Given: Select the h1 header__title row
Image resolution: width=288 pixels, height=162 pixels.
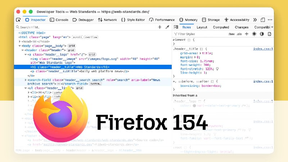Looking at the screenshot, I should click(x=93, y=67).
